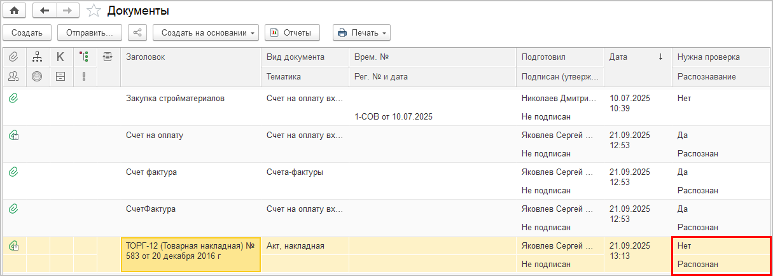Select the Закупка стройматериалов document row
Viewport: 773px width, 276px height.
(175, 99)
